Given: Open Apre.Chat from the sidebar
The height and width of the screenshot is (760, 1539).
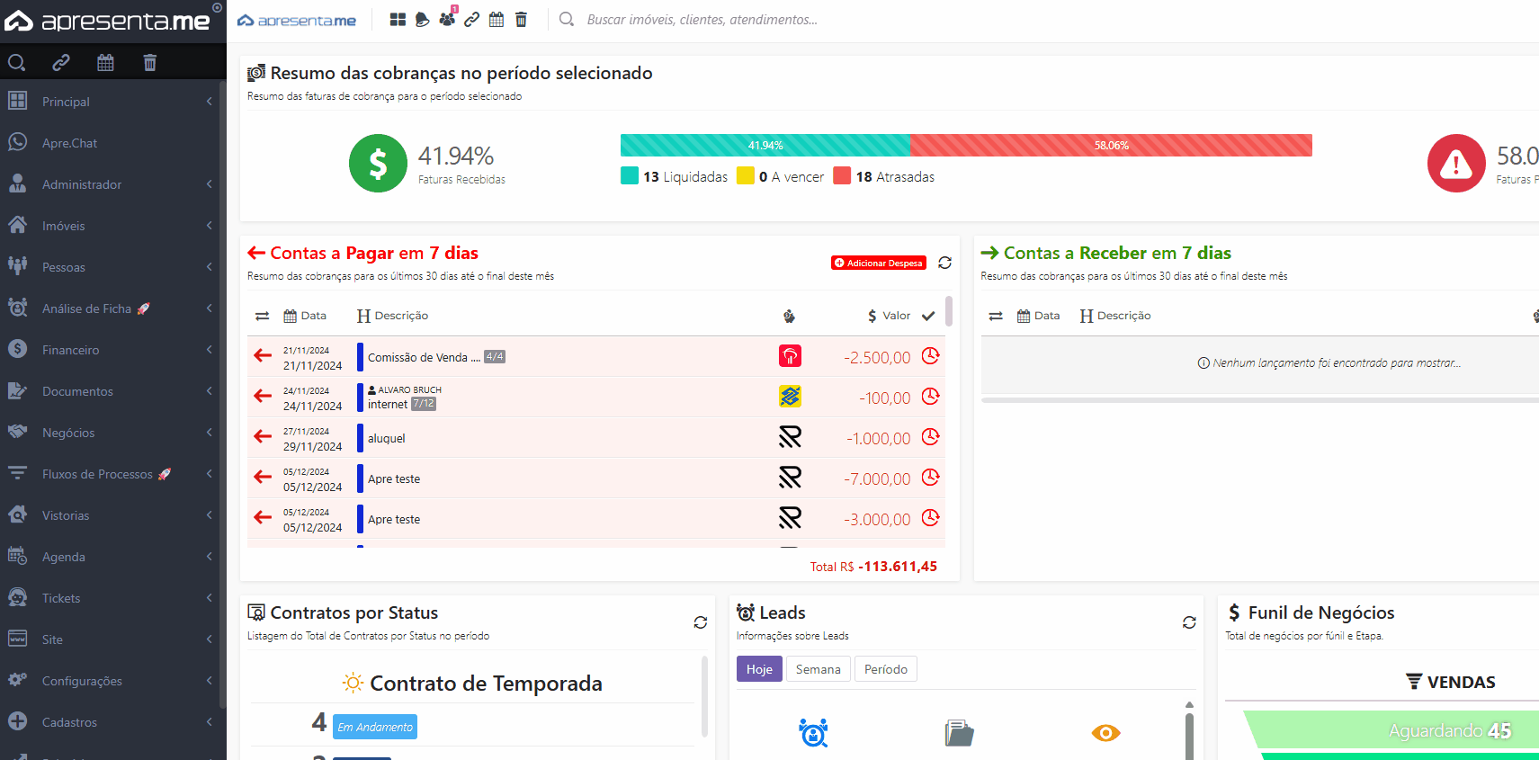Looking at the screenshot, I should point(69,143).
